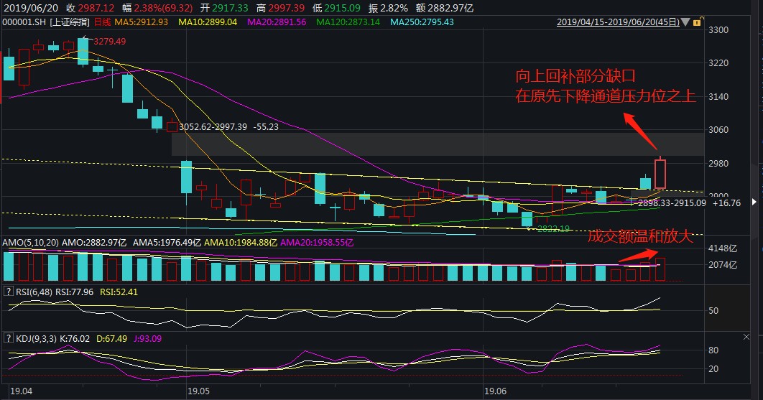The width and height of the screenshot is (763, 400).
Task: Click the 19.05 date marker on time axis
Action: click(x=198, y=391)
